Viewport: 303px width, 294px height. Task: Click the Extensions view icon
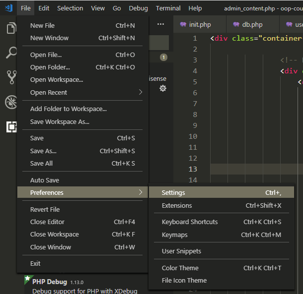tap(11, 127)
